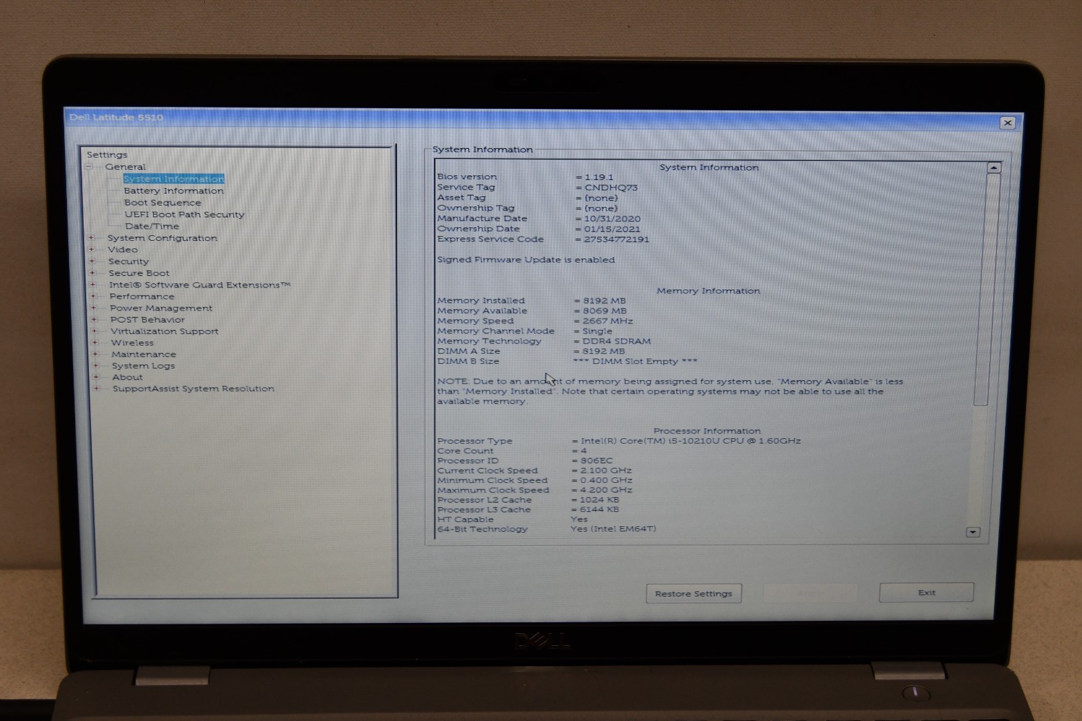
Task: Select the About label
Action: 127,377
